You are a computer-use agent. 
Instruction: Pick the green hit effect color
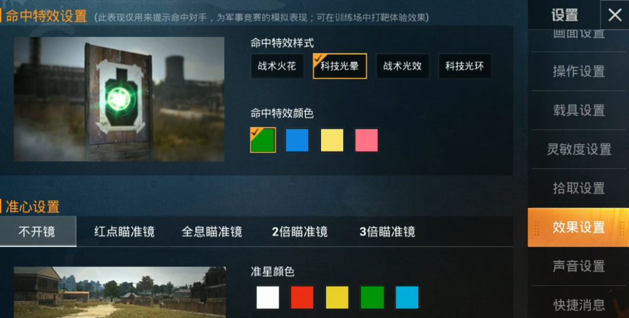point(263,140)
